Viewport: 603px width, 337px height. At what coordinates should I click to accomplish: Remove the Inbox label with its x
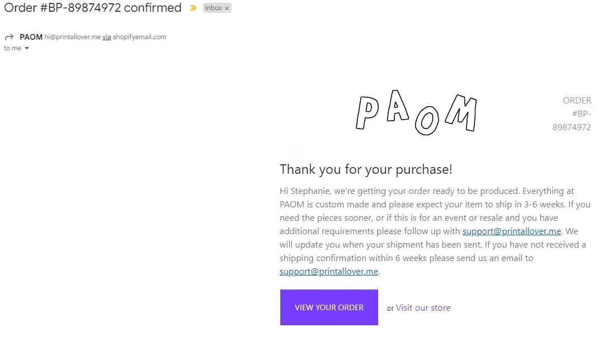pyautogui.click(x=227, y=8)
